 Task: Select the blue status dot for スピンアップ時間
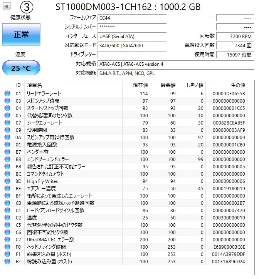[x=7, y=101]
